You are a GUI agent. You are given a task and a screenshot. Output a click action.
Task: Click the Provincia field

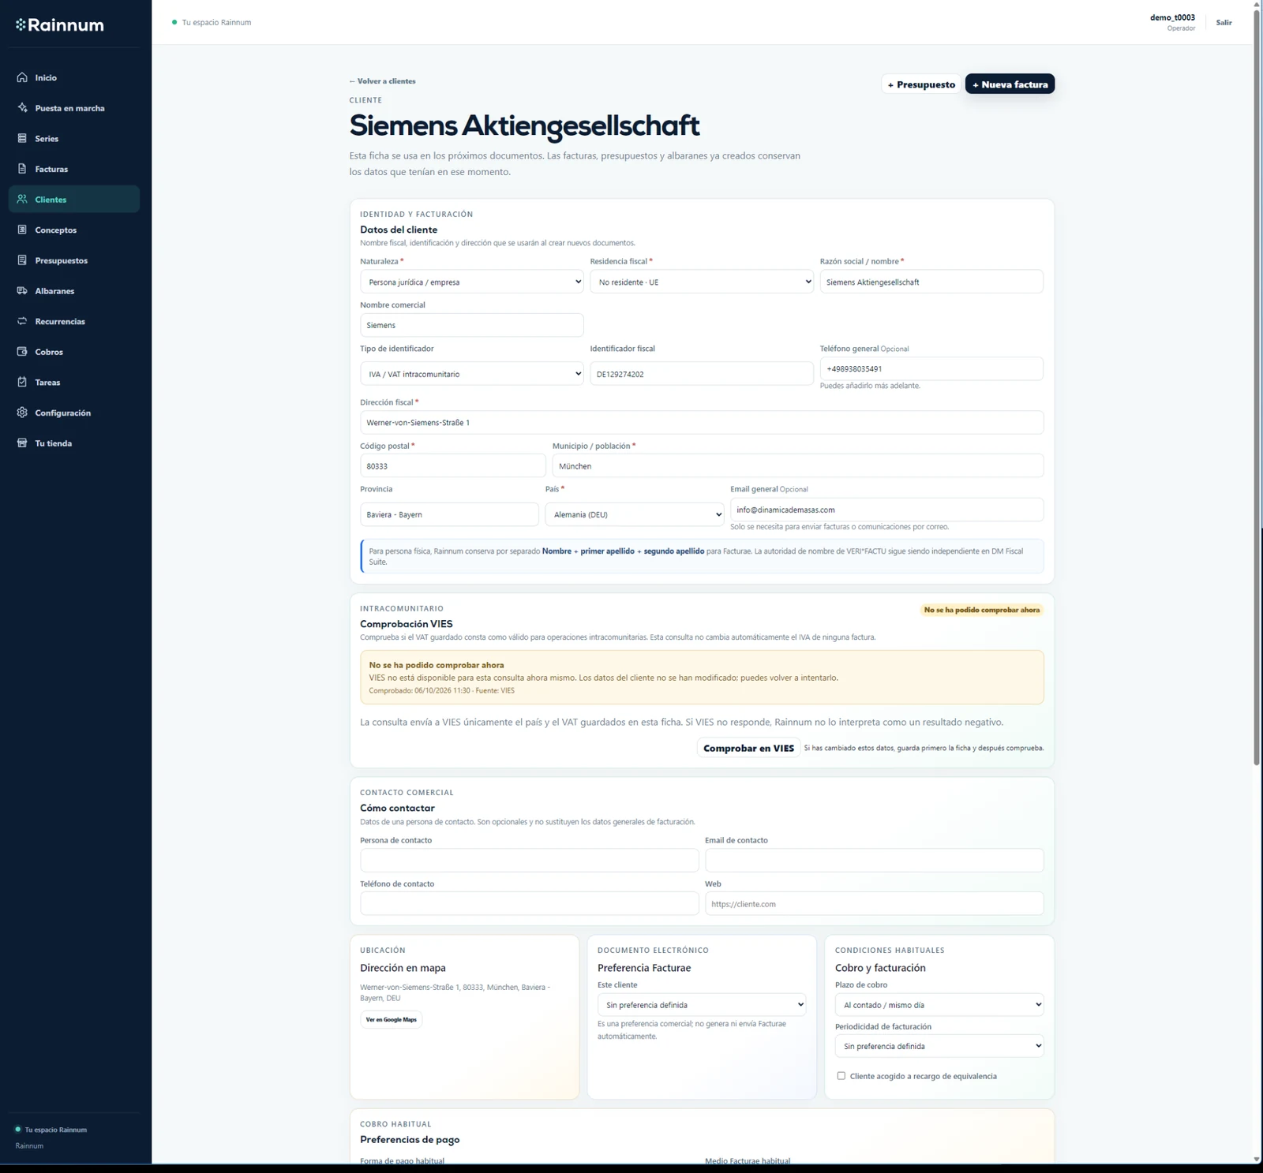pos(449,514)
